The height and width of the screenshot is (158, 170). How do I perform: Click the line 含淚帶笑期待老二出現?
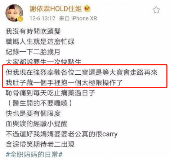tap(40, 144)
